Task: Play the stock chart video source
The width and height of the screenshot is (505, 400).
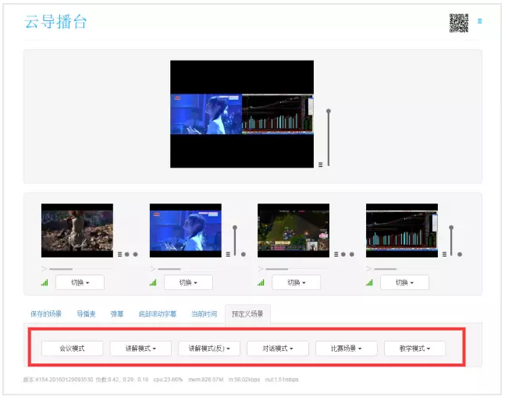Action: coord(368,268)
